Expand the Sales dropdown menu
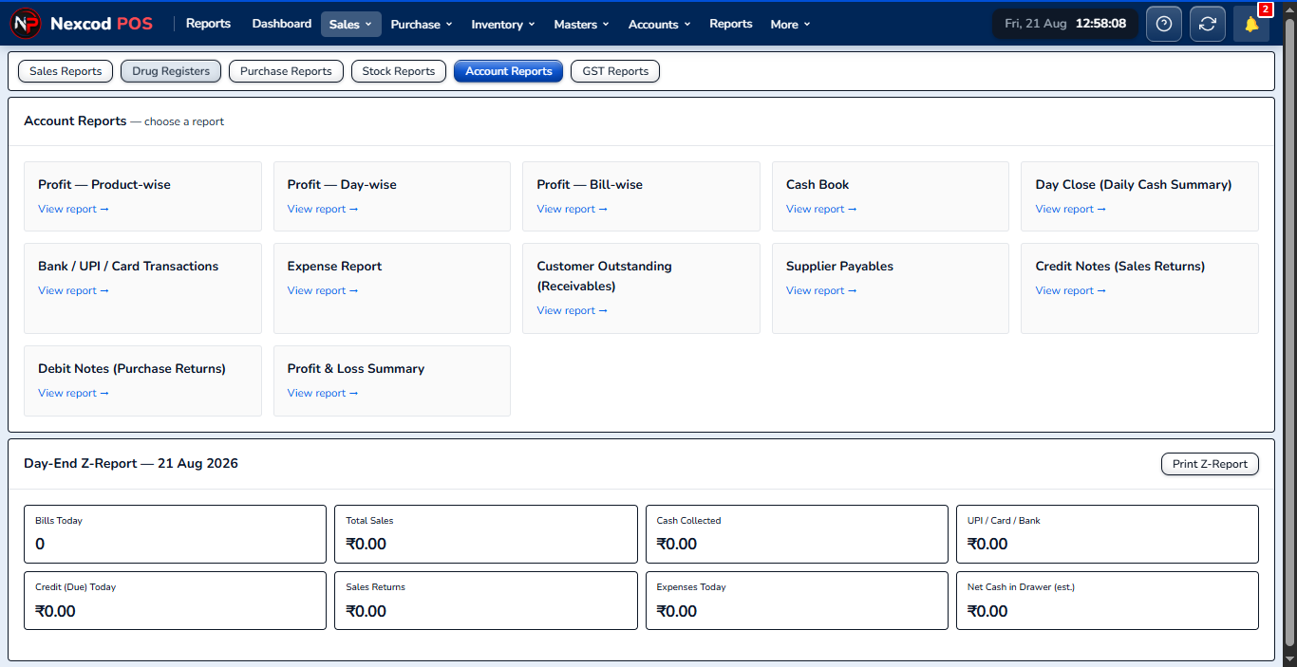The height and width of the screenshot is (667, 1297). click(x=351, y=24)
